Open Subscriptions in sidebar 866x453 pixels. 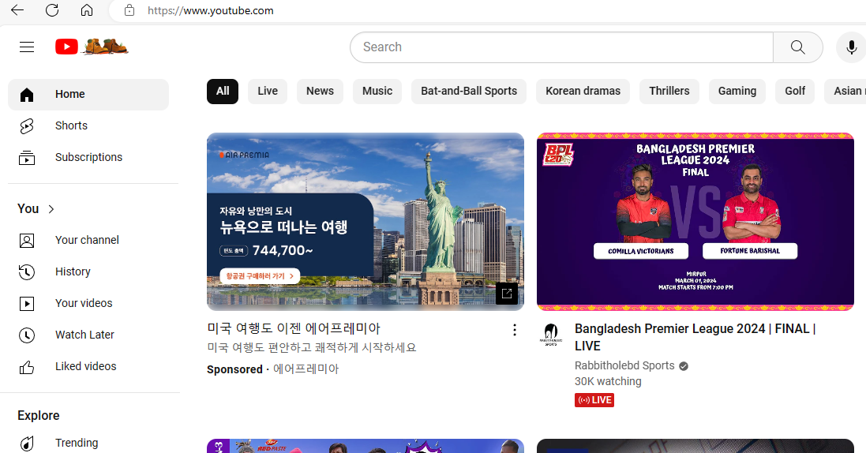pos(88,158)
